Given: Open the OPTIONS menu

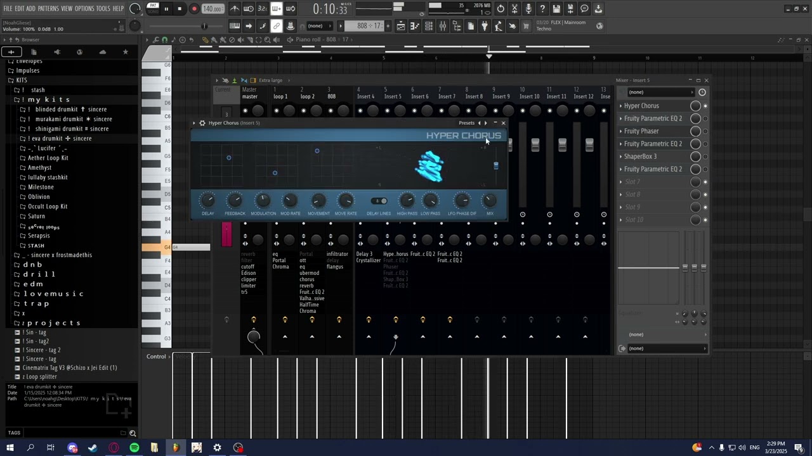Looking at the screenshot, I should click(84, 9).
